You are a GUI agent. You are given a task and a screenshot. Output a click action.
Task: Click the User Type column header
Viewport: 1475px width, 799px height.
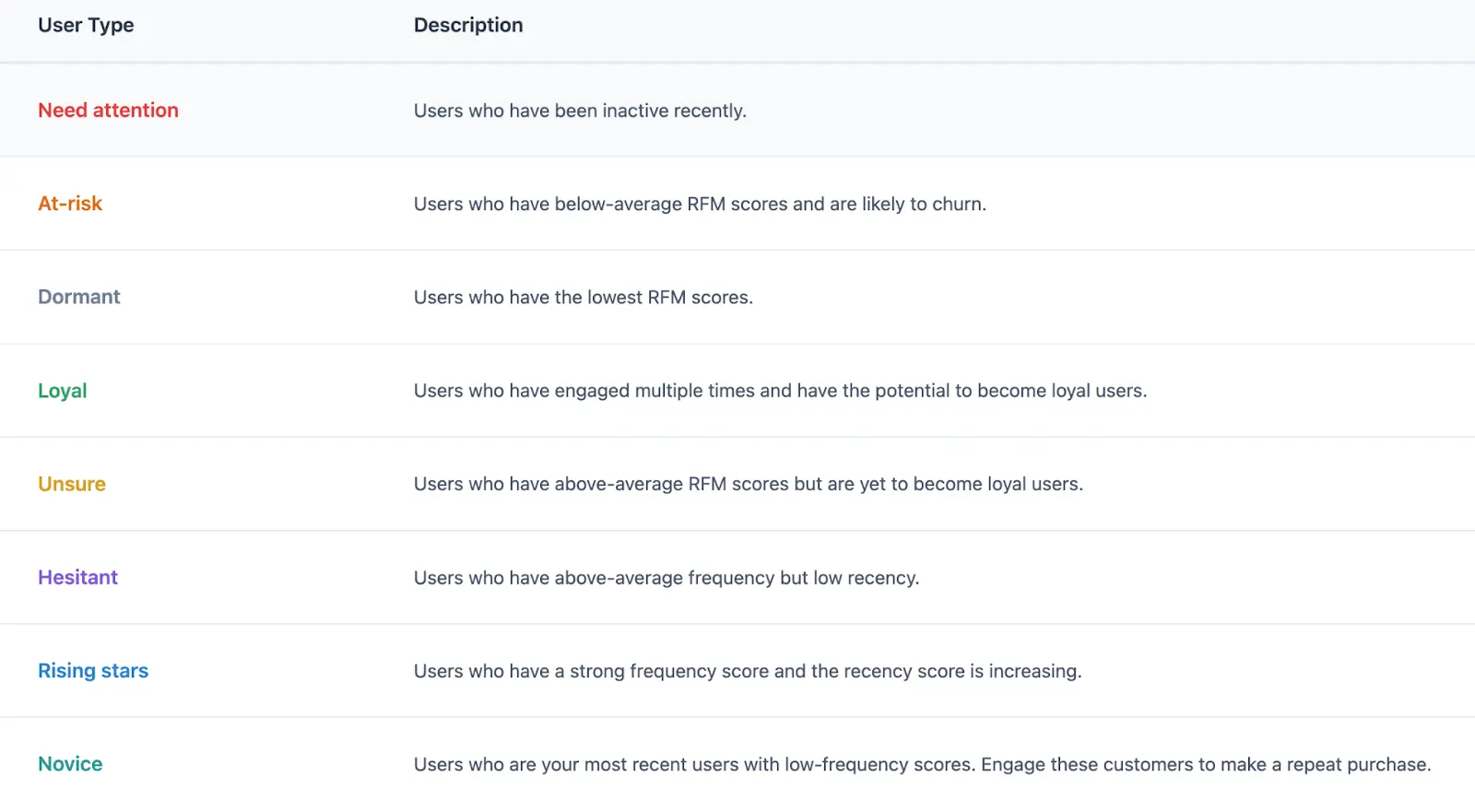pos(86,26)
